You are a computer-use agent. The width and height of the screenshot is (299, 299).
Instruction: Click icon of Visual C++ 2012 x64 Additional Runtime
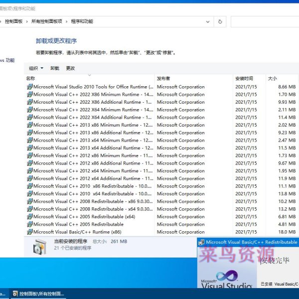click(30, 178)
